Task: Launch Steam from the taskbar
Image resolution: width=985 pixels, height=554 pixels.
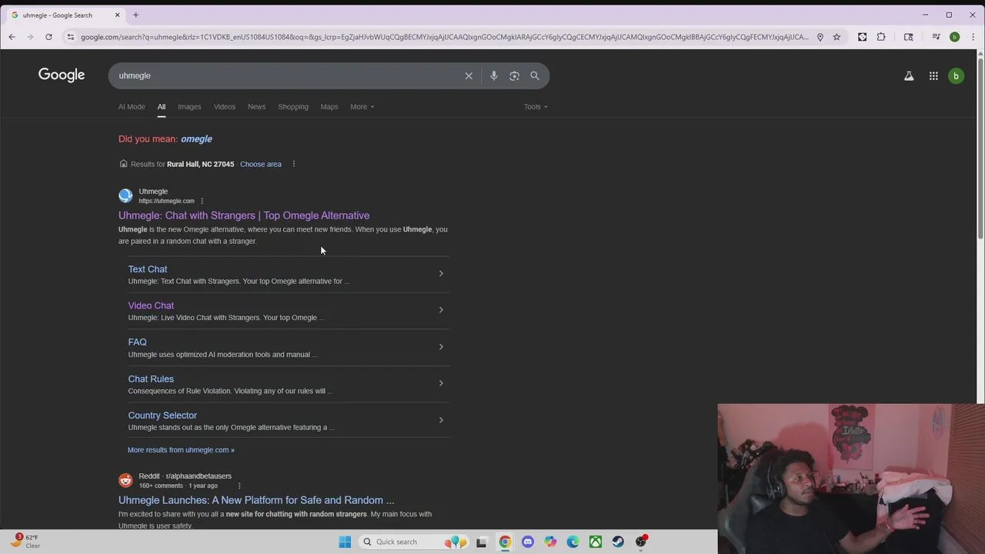Action: pyautogui.click(x=618, y=542)
